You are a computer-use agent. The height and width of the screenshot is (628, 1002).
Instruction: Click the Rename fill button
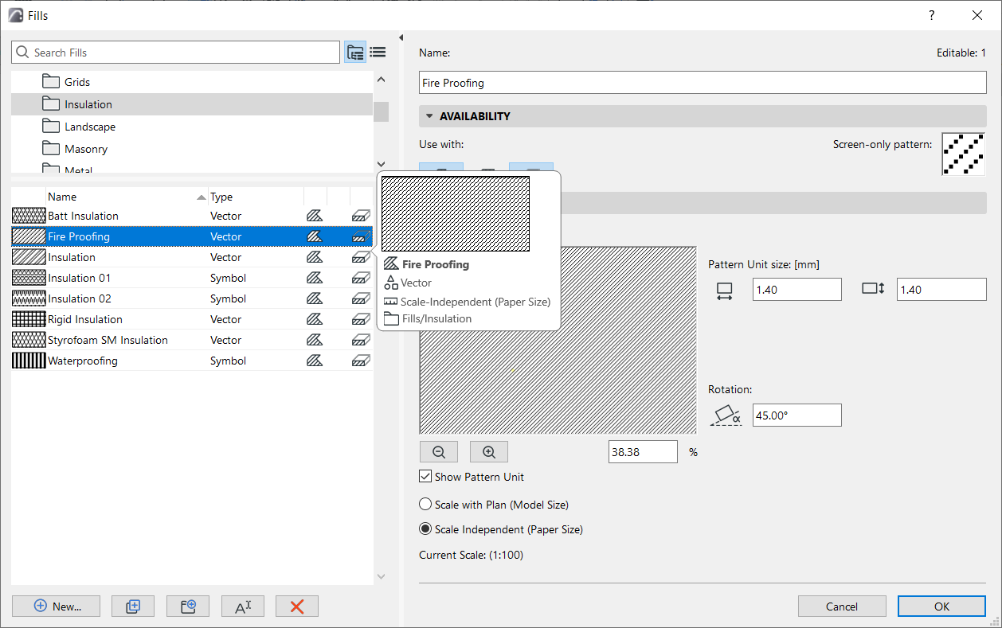pos(242,607)
